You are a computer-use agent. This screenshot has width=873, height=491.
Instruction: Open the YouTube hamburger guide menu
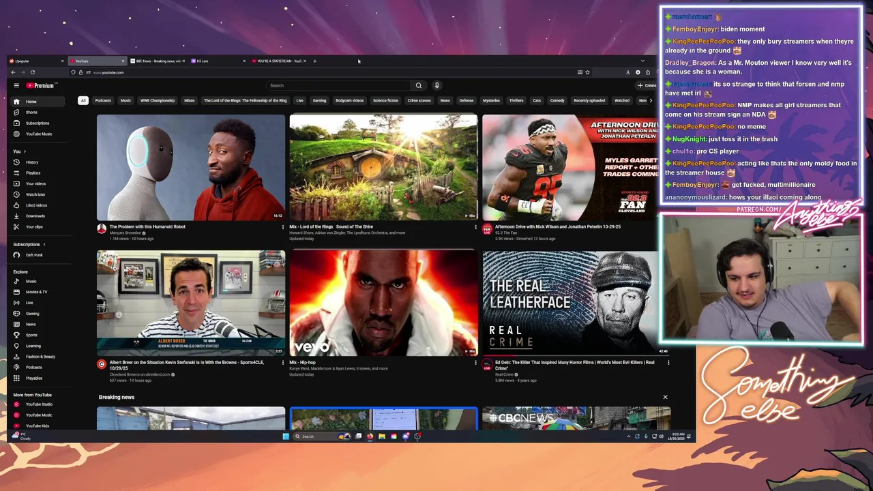[x=16, y=85]
